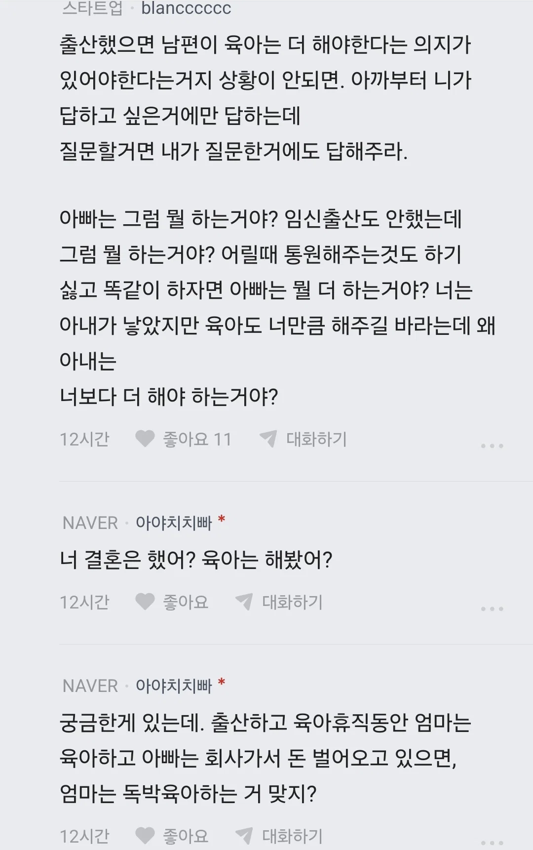This screenshot has width=533, height=850.
Task: Open 아야치치빠 profile on second comment
Action: tap(174, 523)
